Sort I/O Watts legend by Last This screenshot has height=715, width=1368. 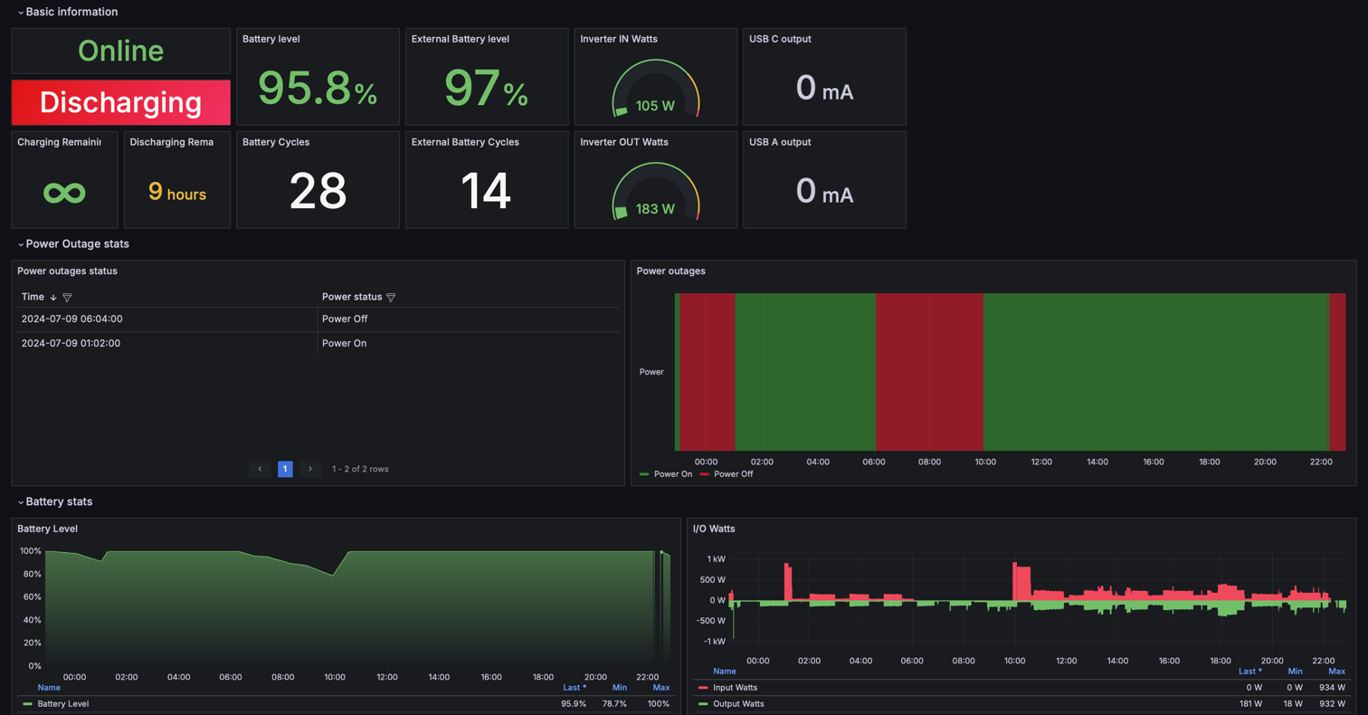pos(1249,672)
